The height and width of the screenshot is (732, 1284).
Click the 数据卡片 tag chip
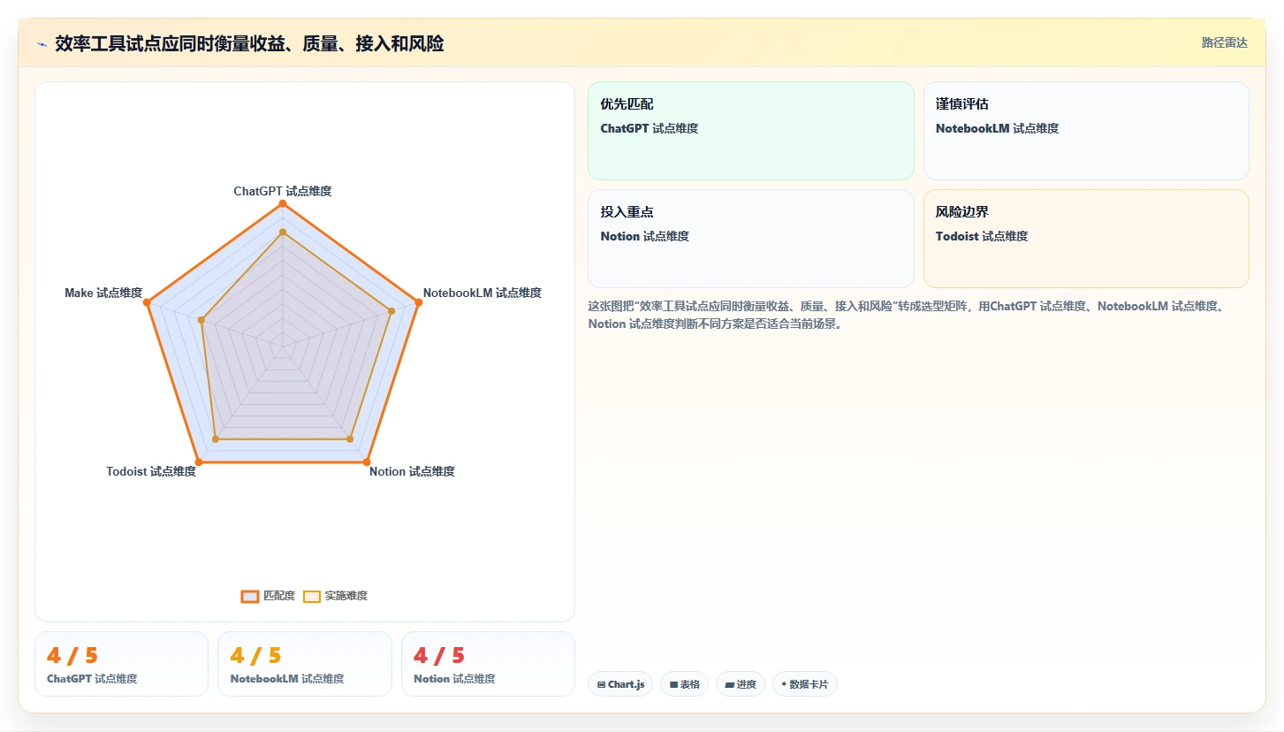(x=805, y=684)
